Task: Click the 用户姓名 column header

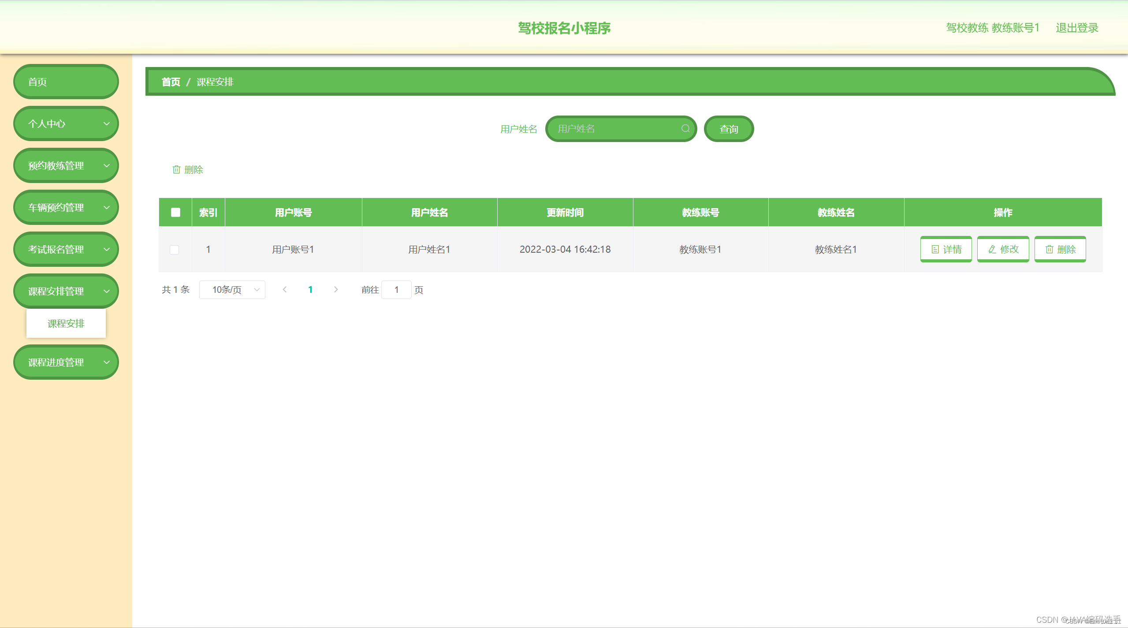Action: (430, 213)
